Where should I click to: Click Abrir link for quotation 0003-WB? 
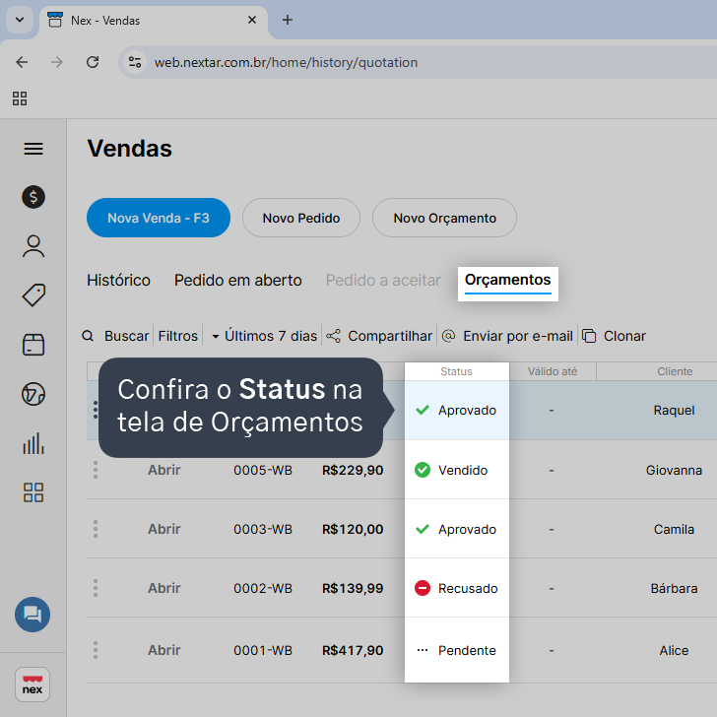[164, 529]
